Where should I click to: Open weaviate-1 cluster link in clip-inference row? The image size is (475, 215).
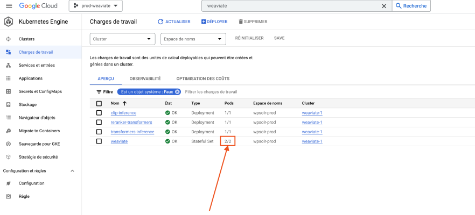click(x=312, y=113)
